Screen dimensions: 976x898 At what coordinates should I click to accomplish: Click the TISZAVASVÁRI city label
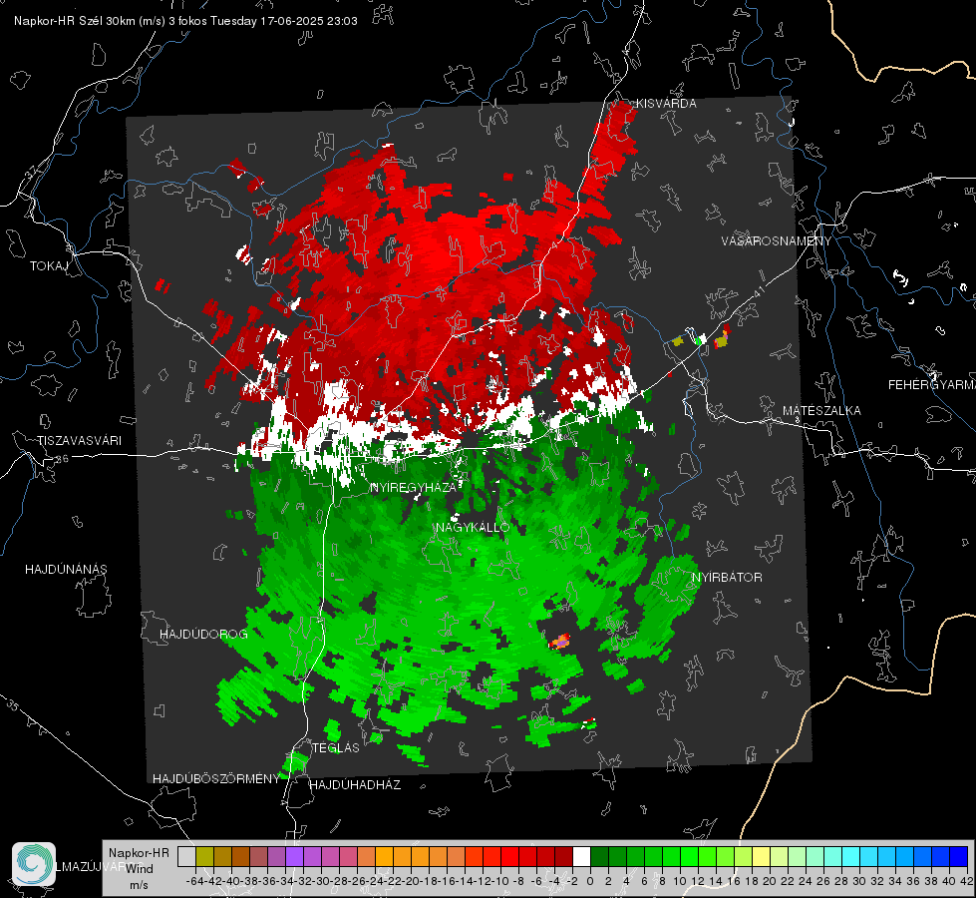click(79, 441)
